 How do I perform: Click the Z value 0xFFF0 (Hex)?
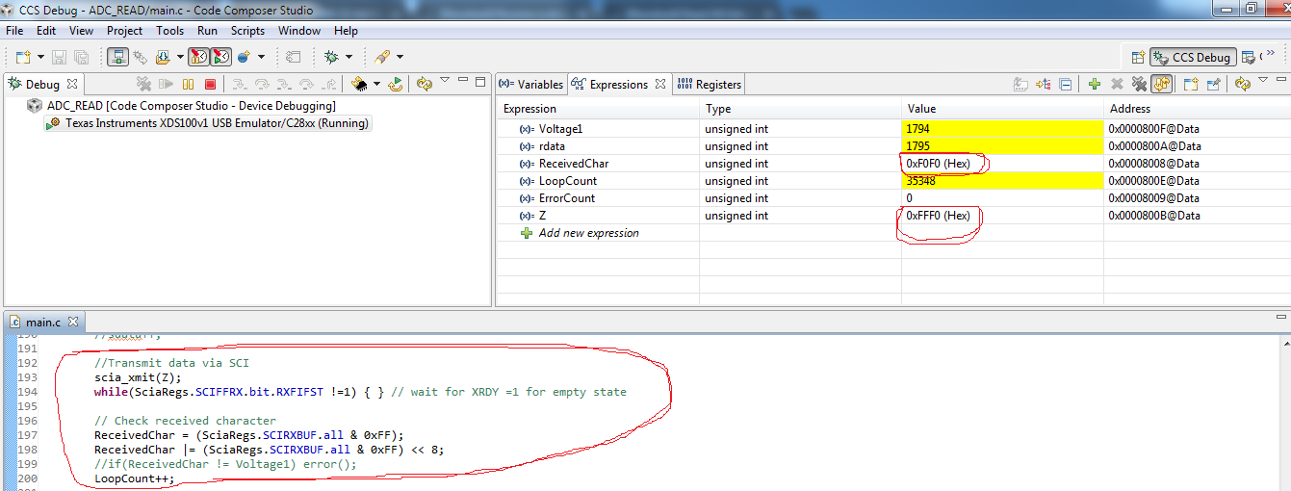pyautogui.click(x=938, y=216)
